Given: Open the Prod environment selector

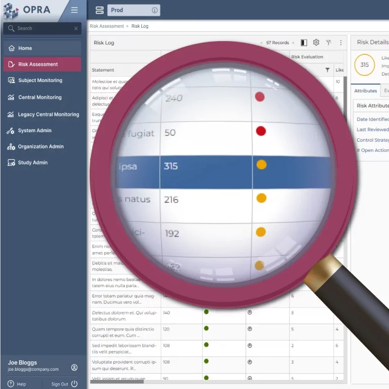Looking at the screenshot, I should pyautogui.click(x=133, y=10).
